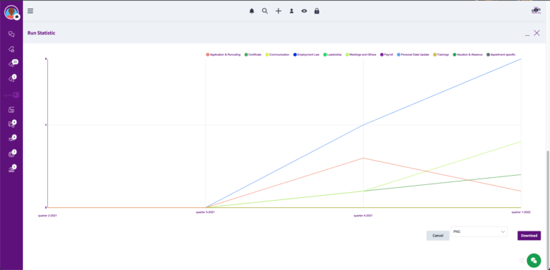Toggle Personal Data Update series in legend
The width and height of the screenshot is (550, 270).
412,54
